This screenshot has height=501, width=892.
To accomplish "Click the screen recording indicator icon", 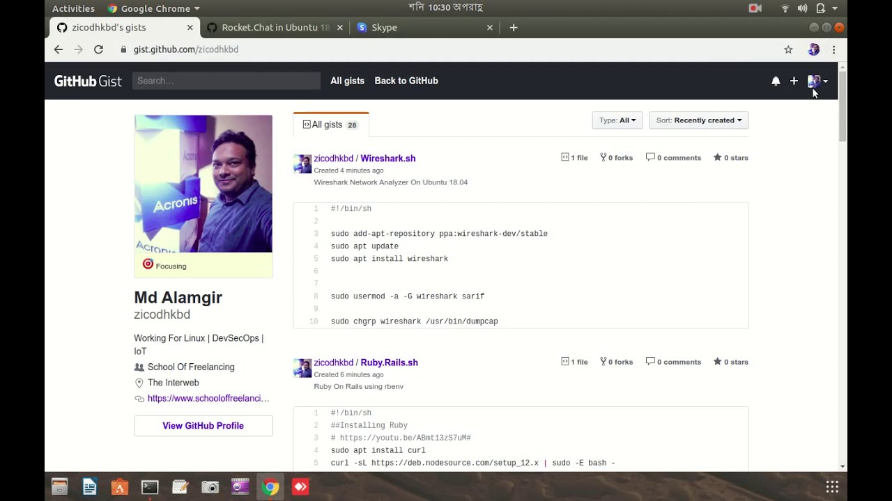I will point(755,8).
